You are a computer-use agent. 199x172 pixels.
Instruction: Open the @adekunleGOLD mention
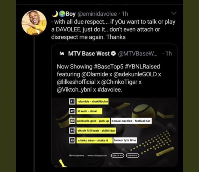coord(135,74)
